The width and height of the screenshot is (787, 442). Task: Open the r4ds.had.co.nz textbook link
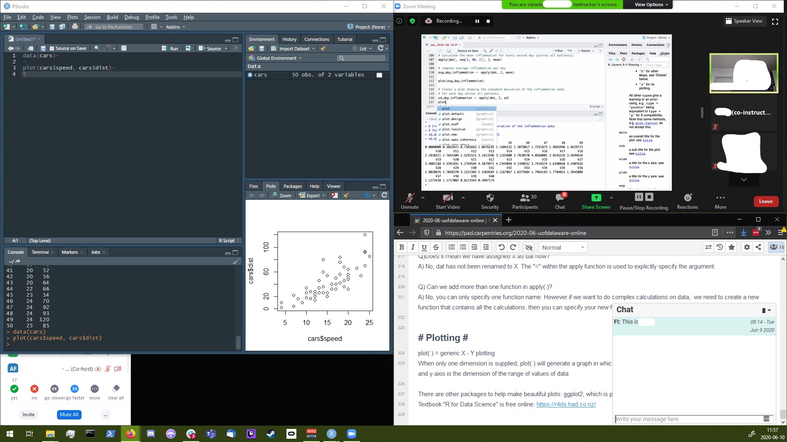(566, 404)
